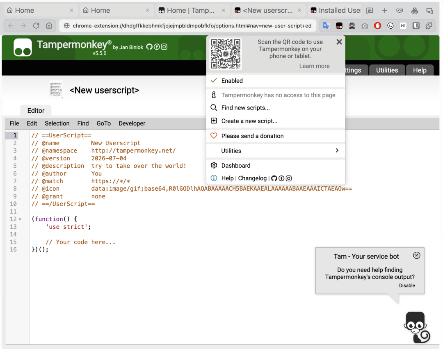Open the GitHub icon in the popup footer

coord(274,178)
